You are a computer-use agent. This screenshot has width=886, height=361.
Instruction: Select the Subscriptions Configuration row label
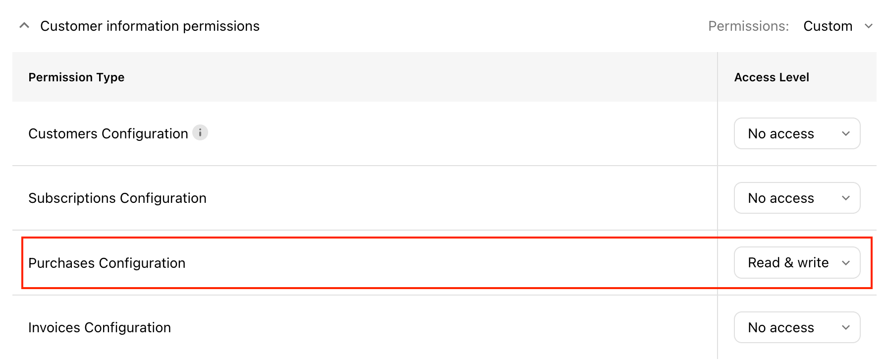117,198
